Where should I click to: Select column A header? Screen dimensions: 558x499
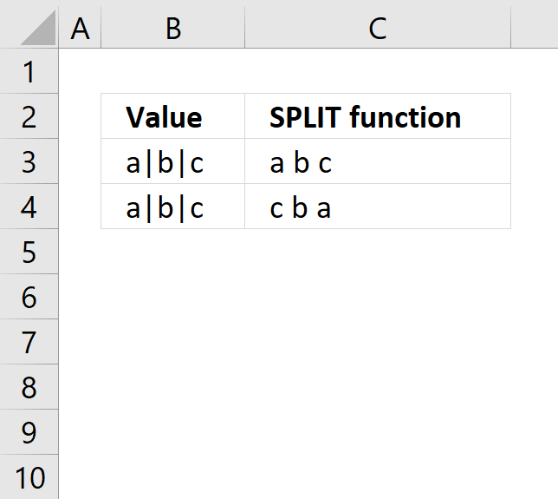tap(80, 28)
